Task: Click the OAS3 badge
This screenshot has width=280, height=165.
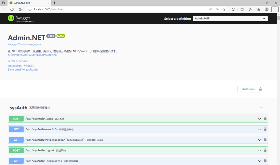Action: (61, 36)
